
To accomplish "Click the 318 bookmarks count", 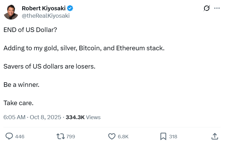I will [173, 137].
